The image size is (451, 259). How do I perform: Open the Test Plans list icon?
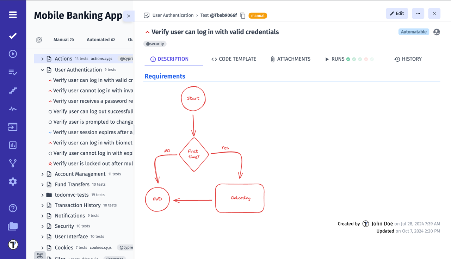[x=13, y=72]
